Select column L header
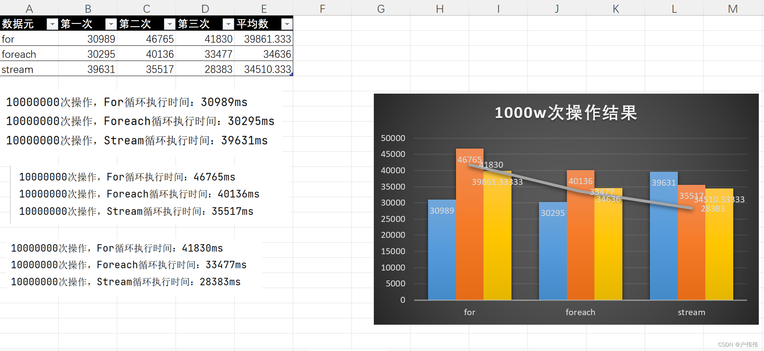 (674, 9)
